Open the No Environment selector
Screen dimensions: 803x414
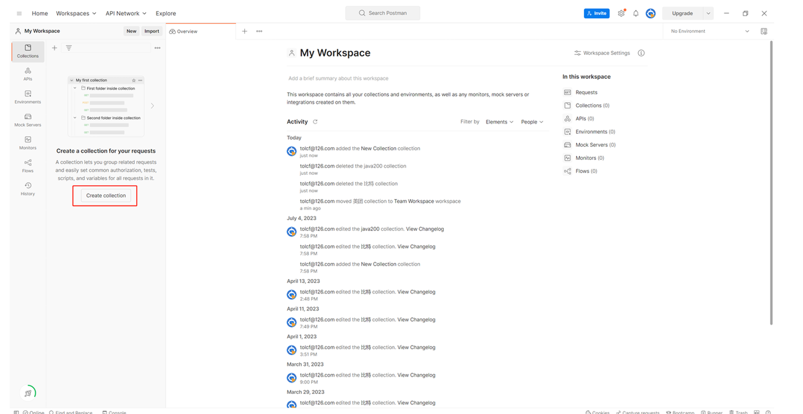pos(710,31)
